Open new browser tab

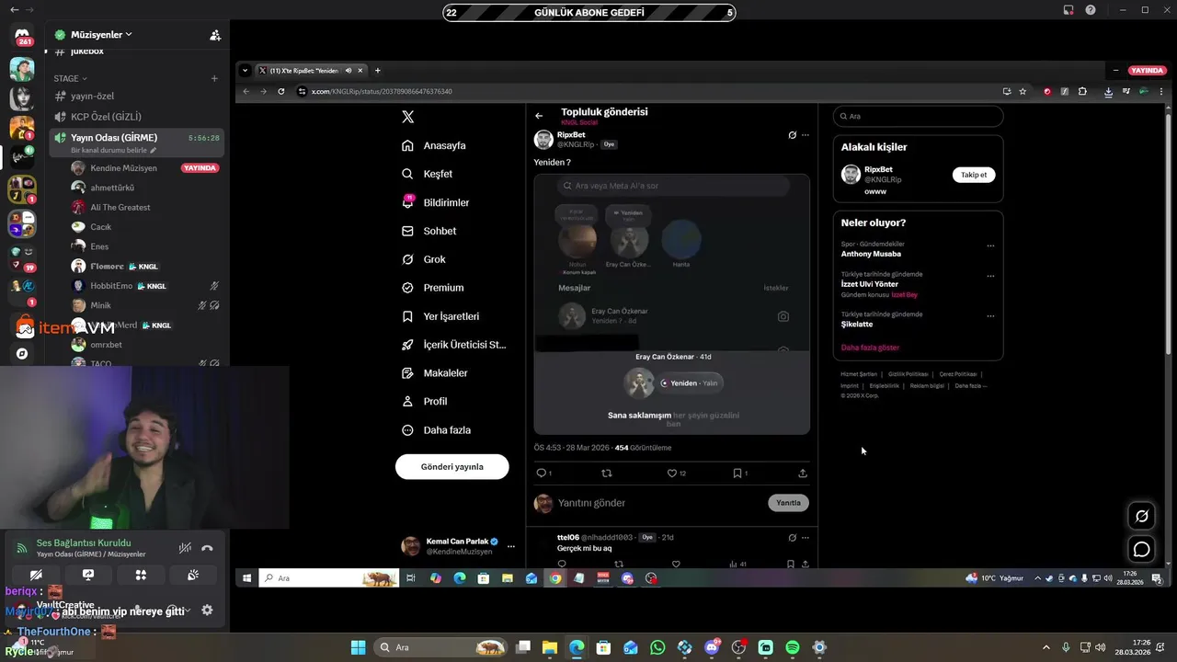click(377, 71)
